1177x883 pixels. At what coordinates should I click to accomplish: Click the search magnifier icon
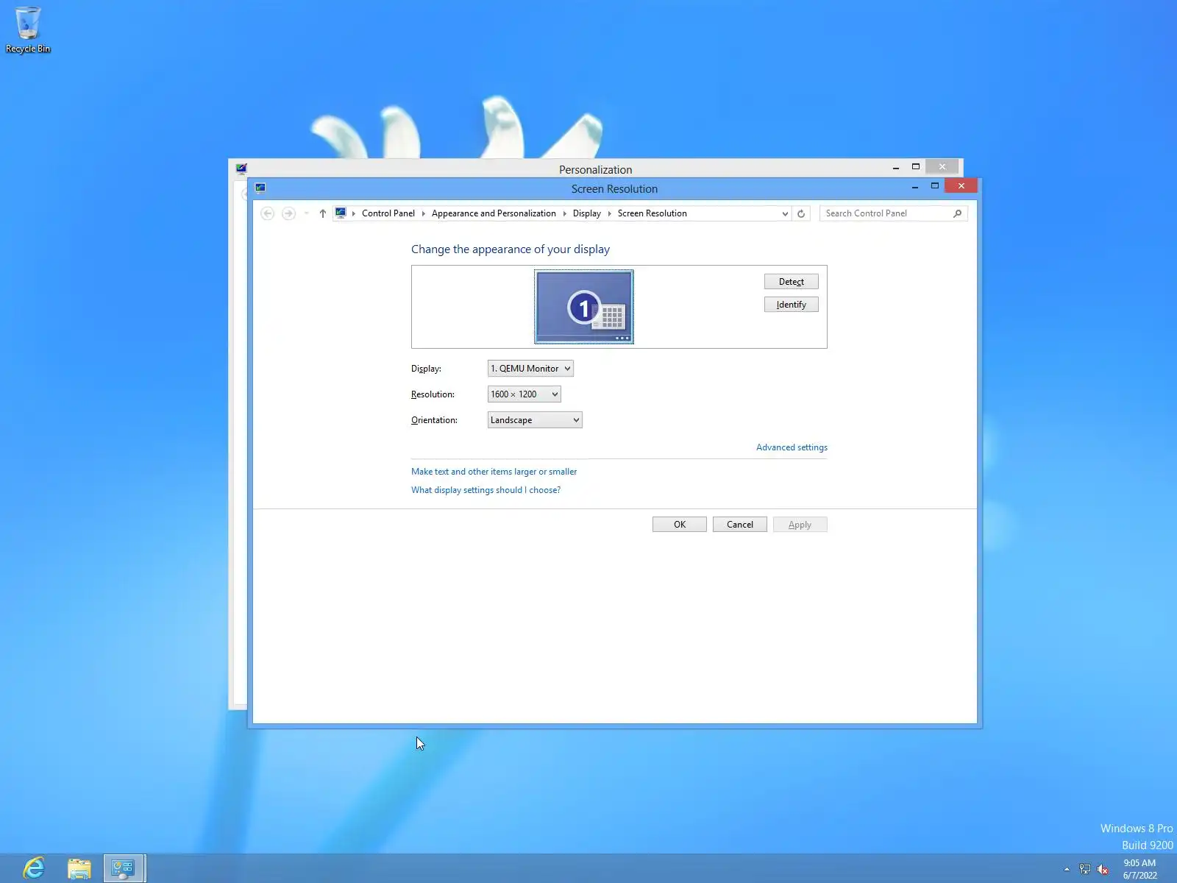(x=957, y=213)
